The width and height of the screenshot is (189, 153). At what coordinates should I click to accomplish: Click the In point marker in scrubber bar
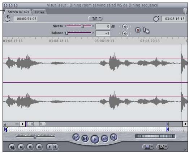coord(5,129)
